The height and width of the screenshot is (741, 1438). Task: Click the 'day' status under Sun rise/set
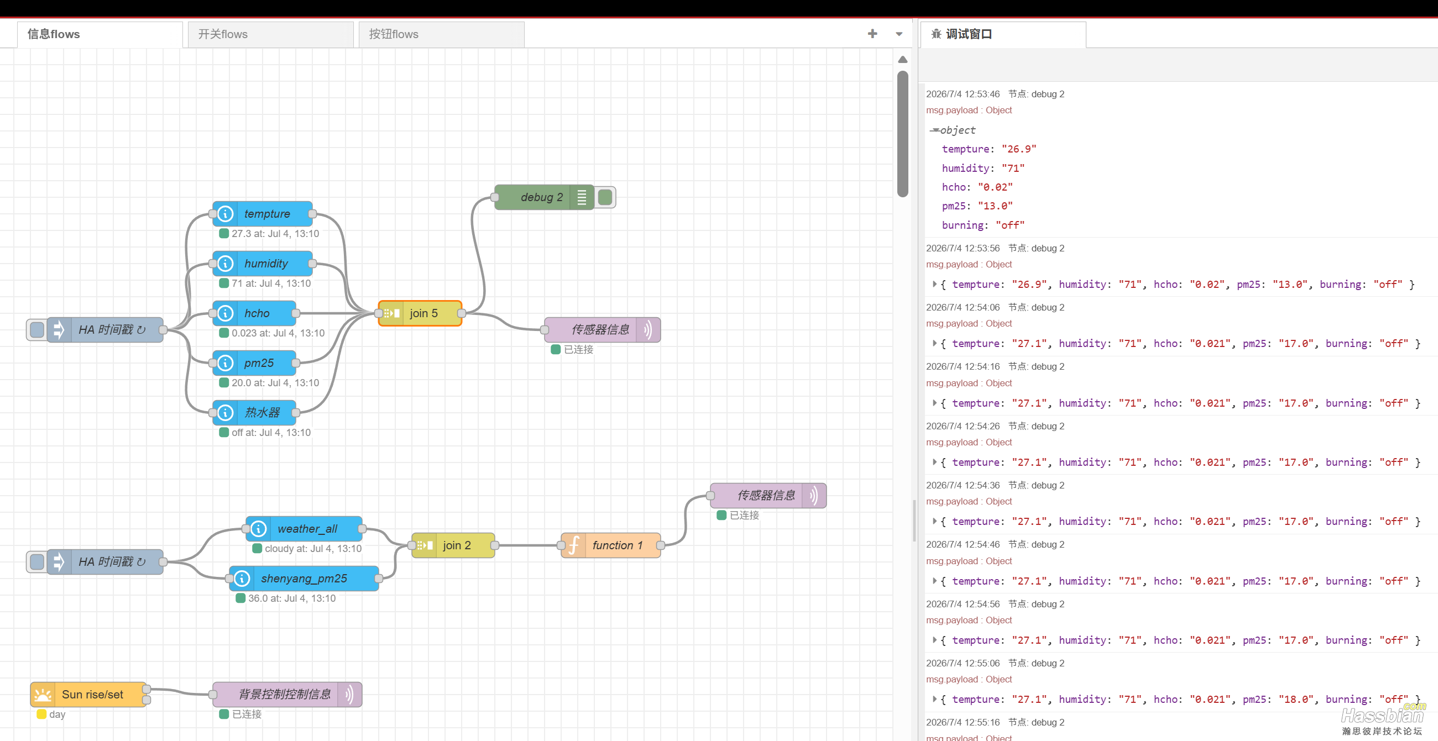(57, 715)
